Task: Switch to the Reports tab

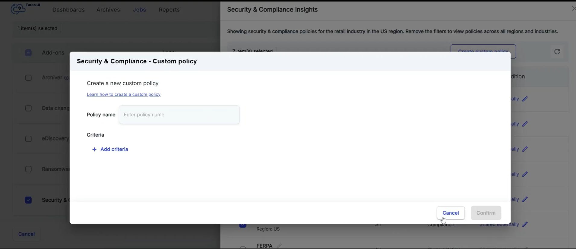Action: [169, 10]
